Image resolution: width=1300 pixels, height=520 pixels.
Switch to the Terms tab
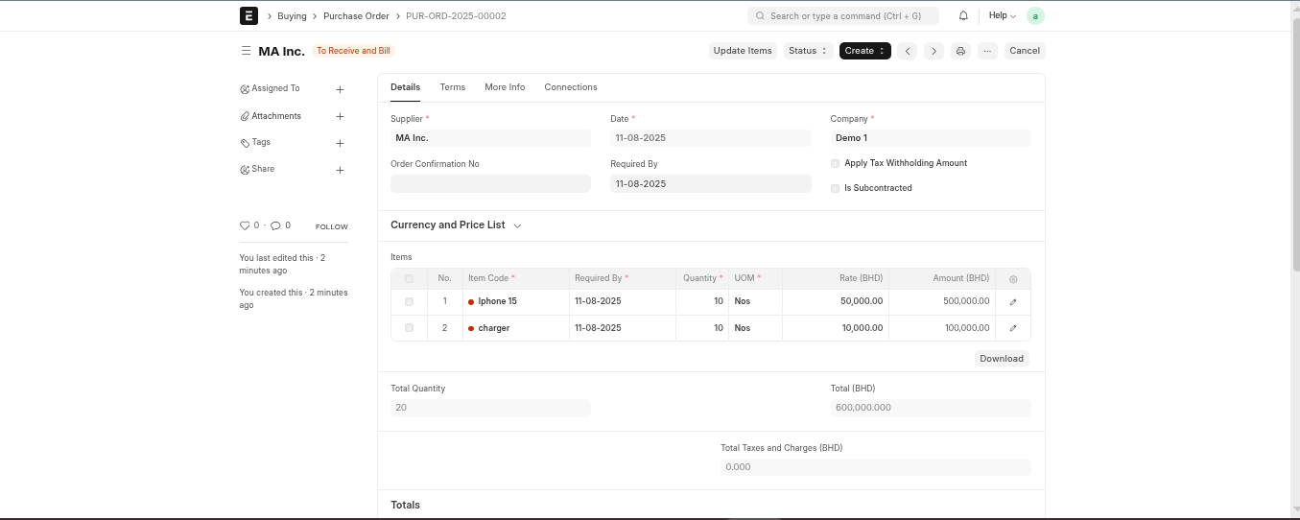[x=452, y=87]
